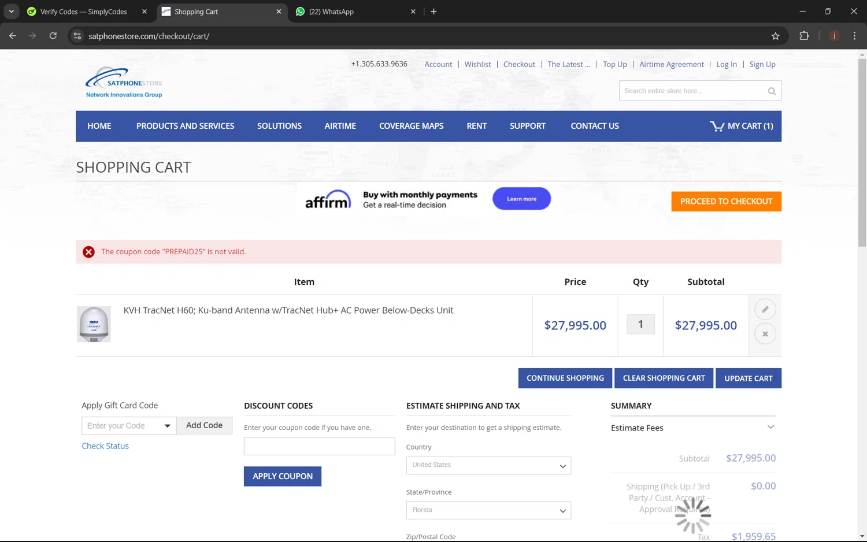This screenshot has width=867, height=542.
Task: Bookmark this page with star icon
Action: click(776, 36)
